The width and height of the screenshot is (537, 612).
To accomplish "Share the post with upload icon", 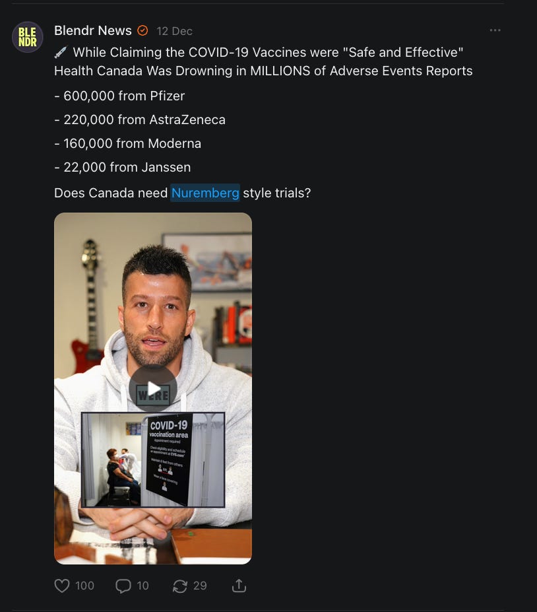I will [239, 586].
